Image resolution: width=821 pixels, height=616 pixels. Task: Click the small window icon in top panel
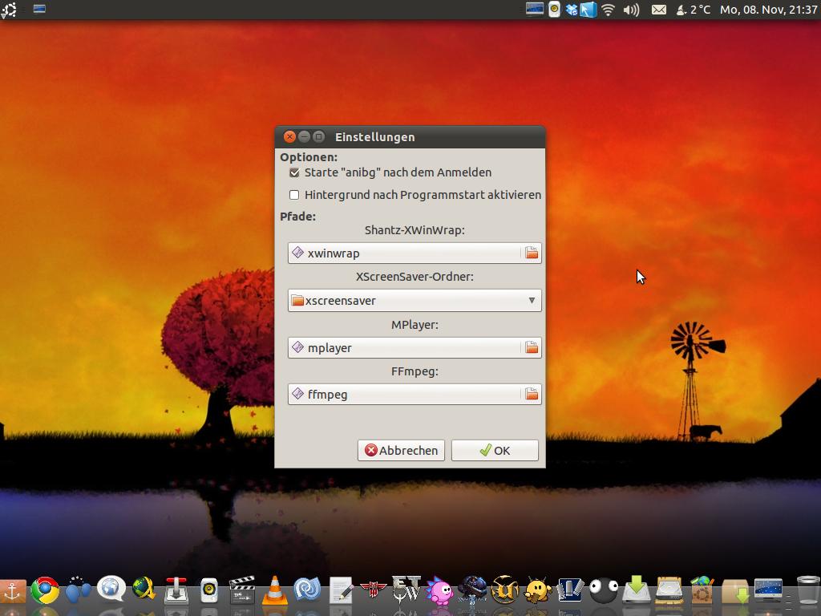tap(39, 9)
